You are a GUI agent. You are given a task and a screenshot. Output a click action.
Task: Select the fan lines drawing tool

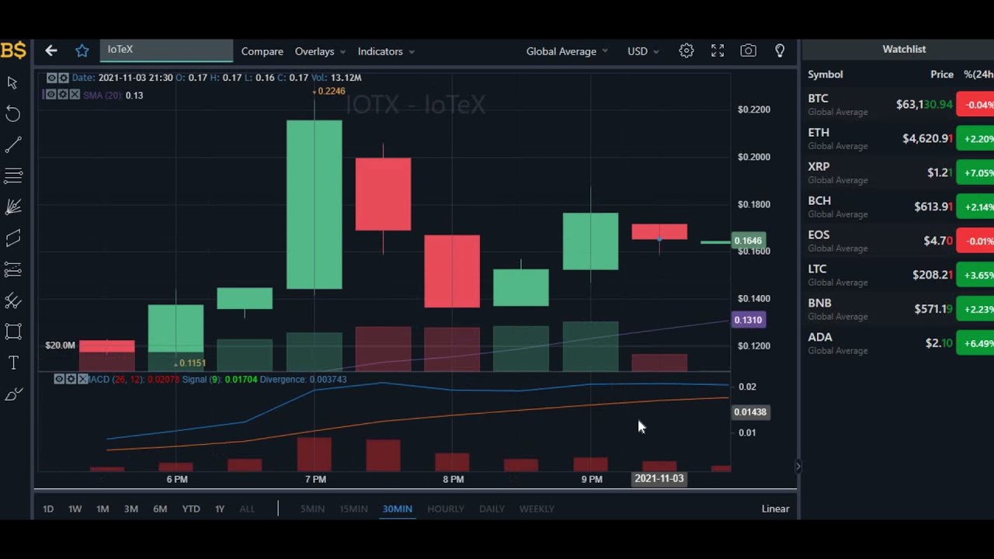coord(12,207)
